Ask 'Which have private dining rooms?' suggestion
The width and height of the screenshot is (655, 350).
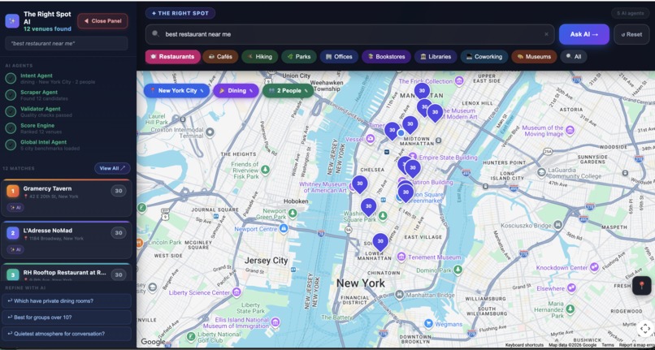[x=67, y=300]
